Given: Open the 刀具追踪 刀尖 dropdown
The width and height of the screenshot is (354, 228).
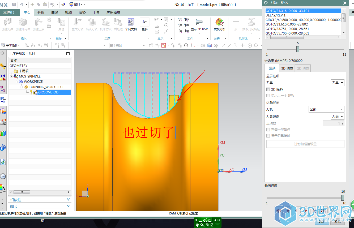Looking at the screenshot, I should click(x=338, y=117).
